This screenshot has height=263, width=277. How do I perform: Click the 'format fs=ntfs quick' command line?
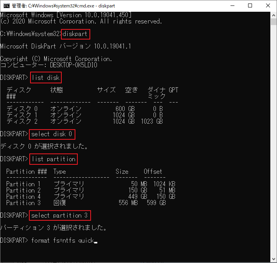(x=63, y=240)
